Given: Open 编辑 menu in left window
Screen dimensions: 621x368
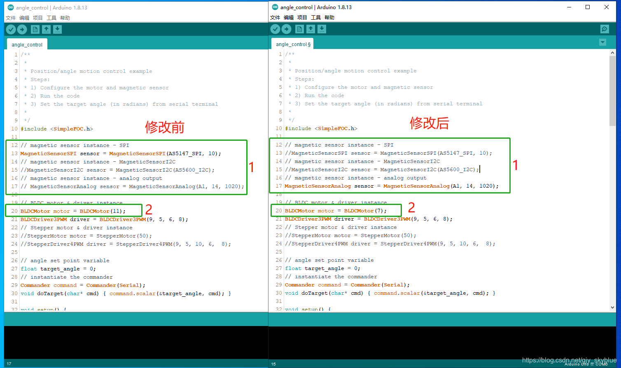Looking at the screenshot, I should (24, 18).
